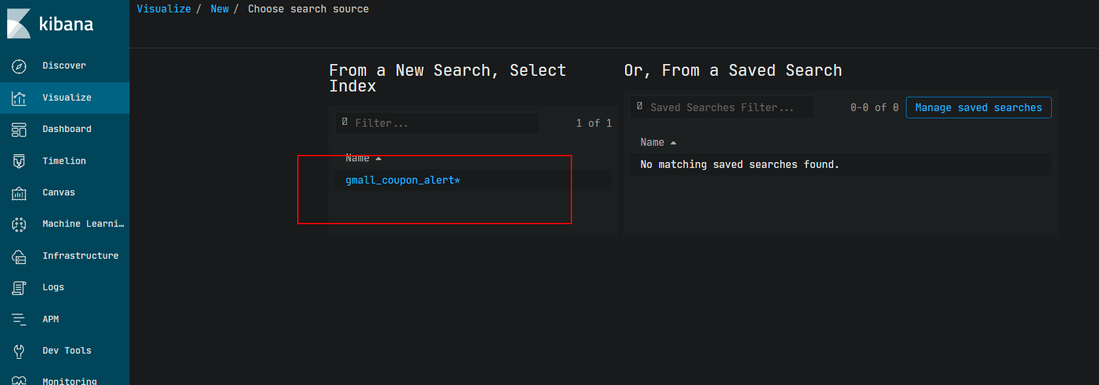The image size is (1099, 385).
Task: Click the Logs icon in sidebar
Action: 19,288
